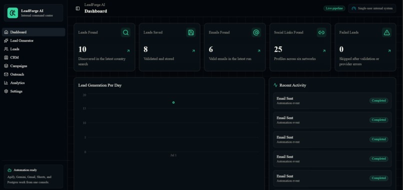Click the link icon on Social Links Found card
This screenshot has width=403, height=190.
pyautogui.click(x=321, y=32)
